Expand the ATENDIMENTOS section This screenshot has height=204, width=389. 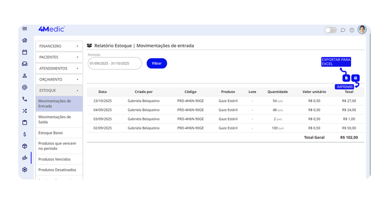[59, 69]
